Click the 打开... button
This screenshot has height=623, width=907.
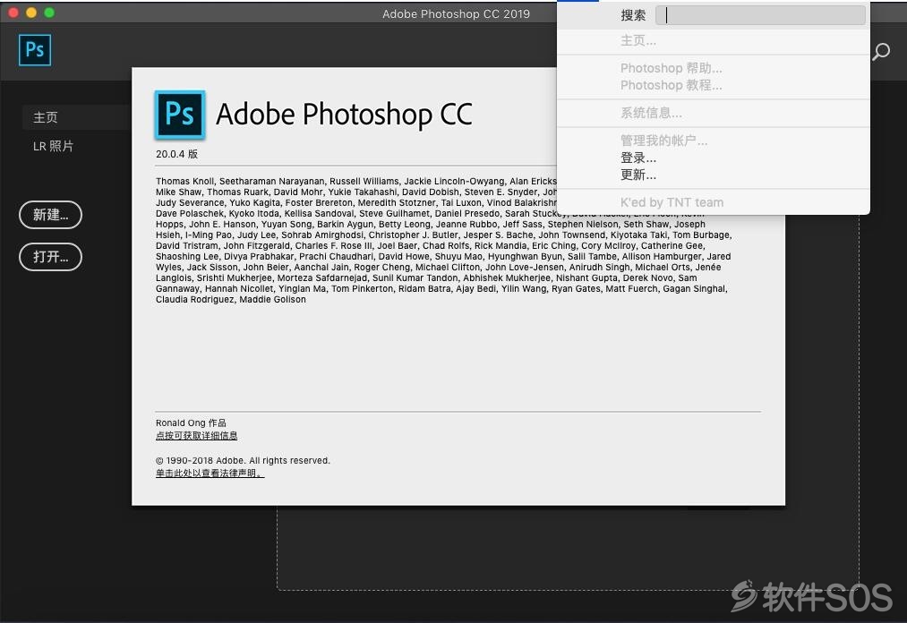50,257
